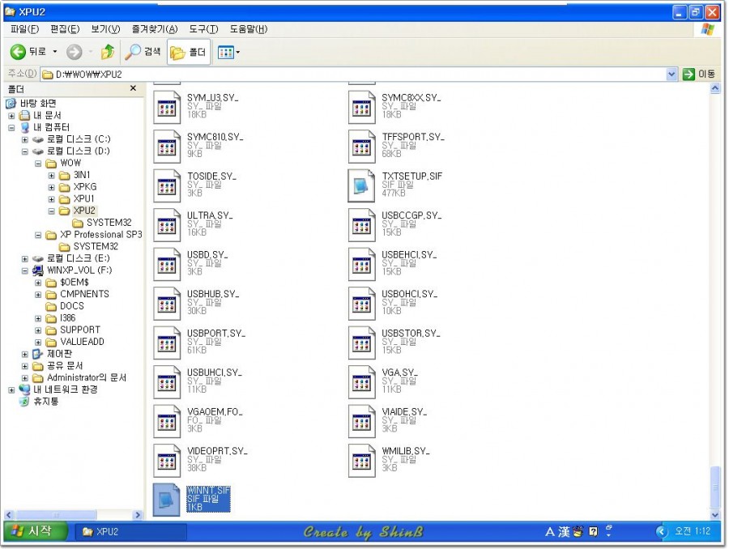Click the XPU2 taskbar button
The width and height of the screenshot is (729, 549).
click(131, 531)
